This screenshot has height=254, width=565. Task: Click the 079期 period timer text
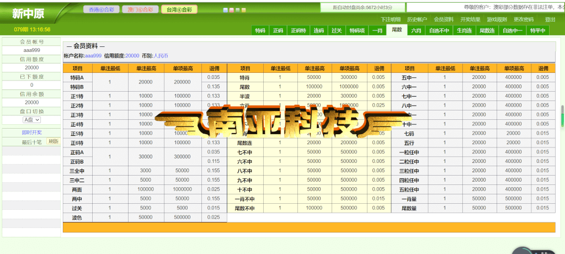pyautogui.click(x=32, y=30)
